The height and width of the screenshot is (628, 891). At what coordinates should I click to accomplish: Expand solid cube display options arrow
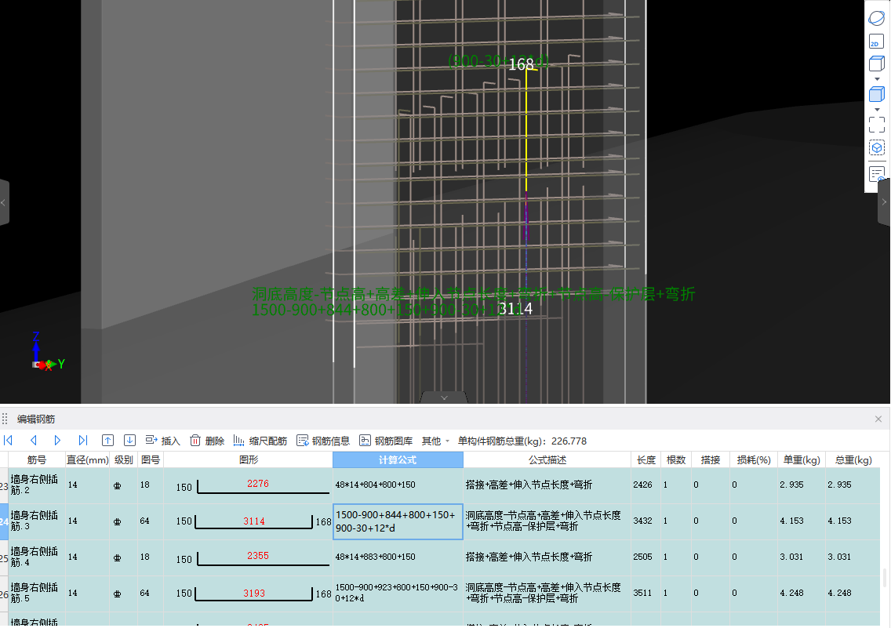877,110
